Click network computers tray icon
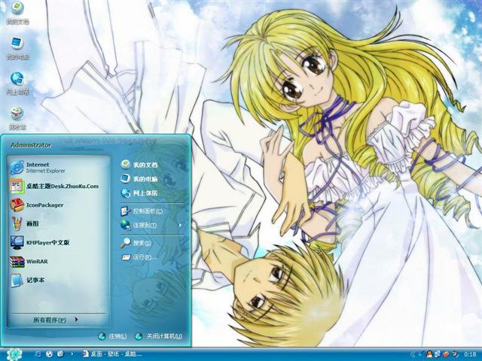 (438, 354)
